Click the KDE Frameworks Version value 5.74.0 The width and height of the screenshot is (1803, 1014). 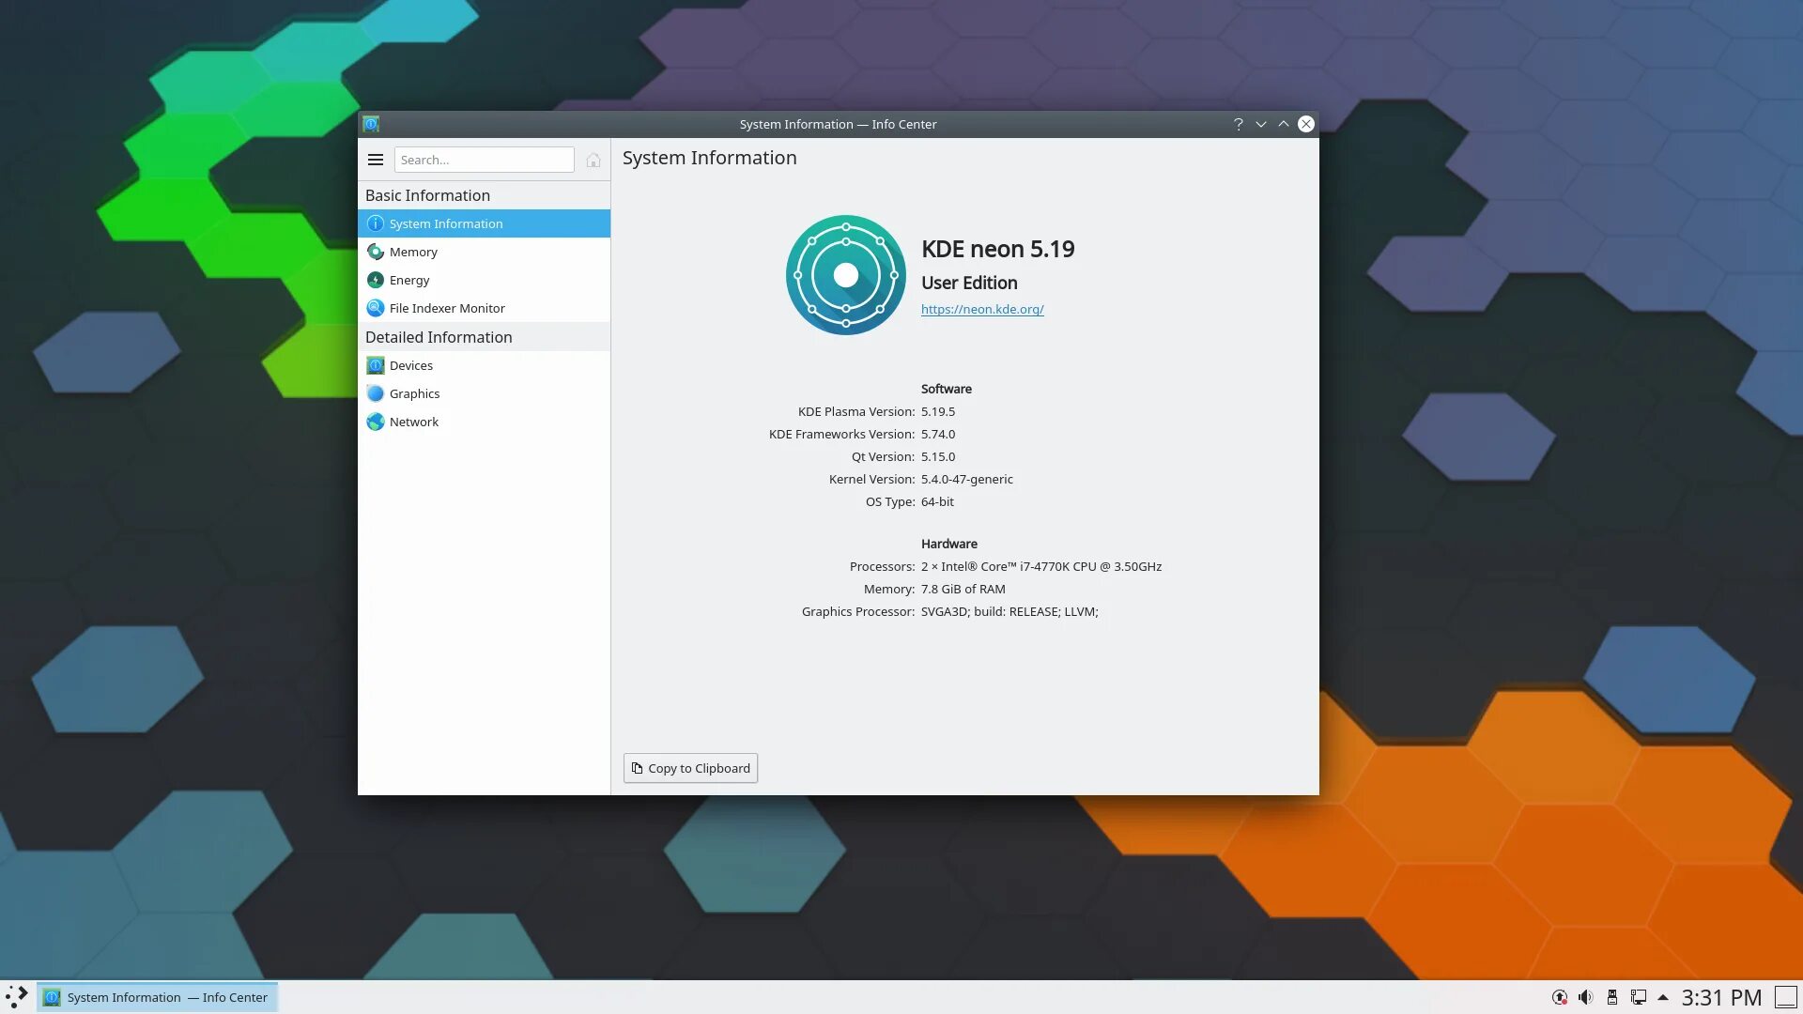pyautogui.click(x=938, y=434)
